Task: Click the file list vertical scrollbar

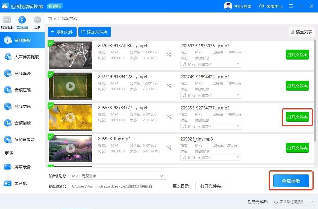Action: 315,90
